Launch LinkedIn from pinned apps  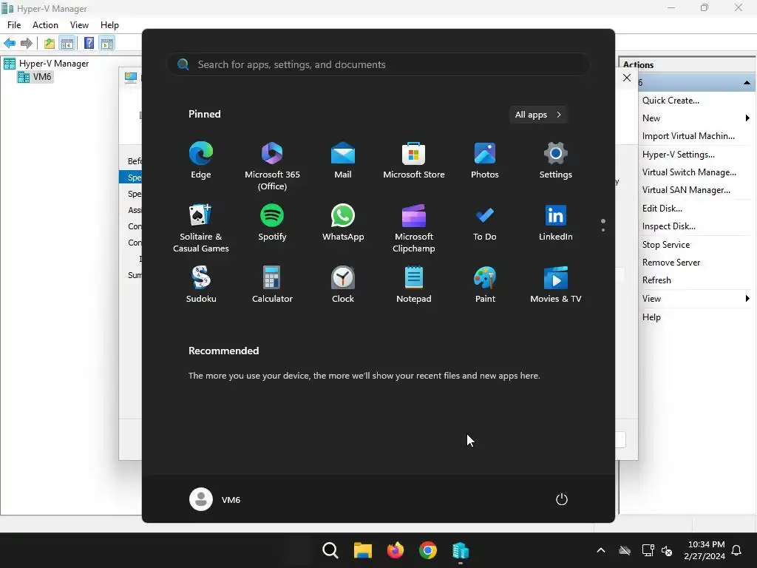(x=556, y=223)
